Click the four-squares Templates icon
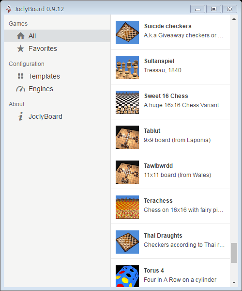Screen dimensions: 242x291 (20, 76)
